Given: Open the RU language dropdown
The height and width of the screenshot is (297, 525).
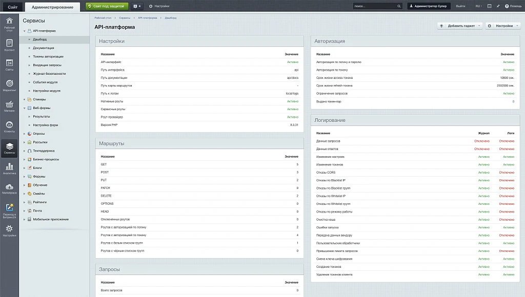Looking at the screenshot, I should click(x=478, y=6).
